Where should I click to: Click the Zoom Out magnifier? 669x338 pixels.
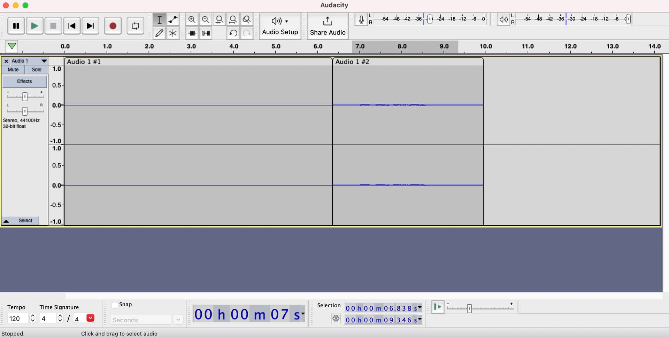point(206,19)
